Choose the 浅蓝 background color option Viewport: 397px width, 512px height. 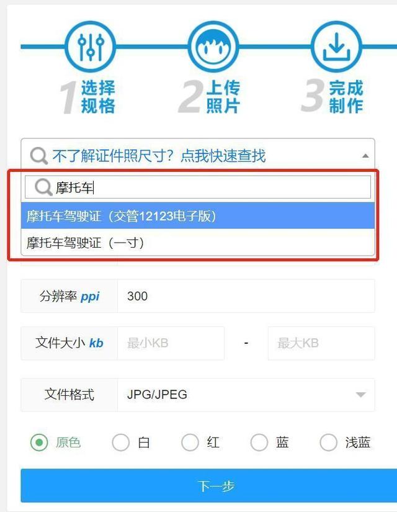click(328, 442)
